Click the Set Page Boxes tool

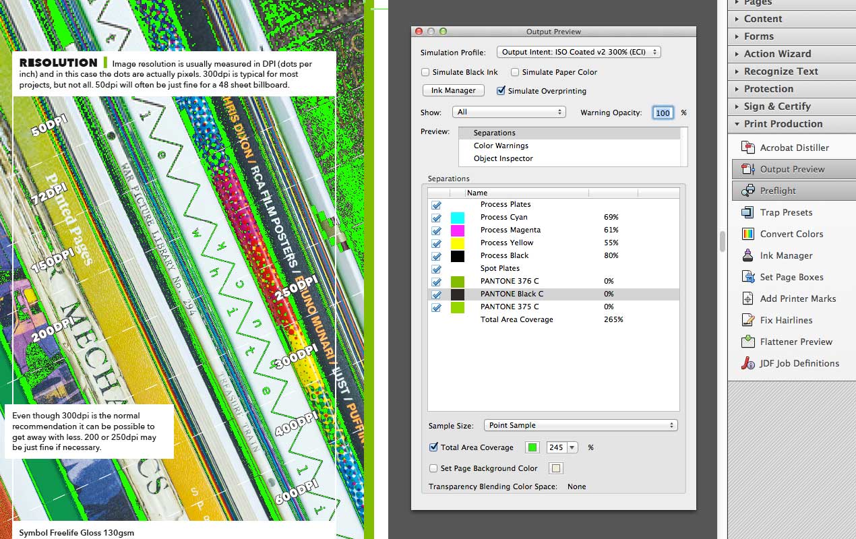pyautogui.click(x=791, y=277)
